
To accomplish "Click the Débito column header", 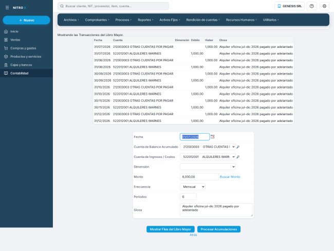I will click(x=195, y=40).
